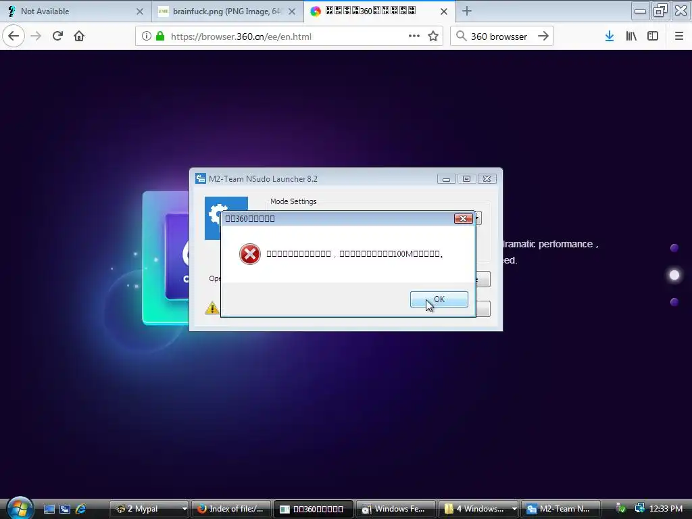The width and height of the screenshot is (692, 519).
Task: Close the 360 error dialog with red X
Action: pyautogui.click(x=463, y=218)
